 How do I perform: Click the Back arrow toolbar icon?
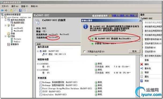(2, 10)
